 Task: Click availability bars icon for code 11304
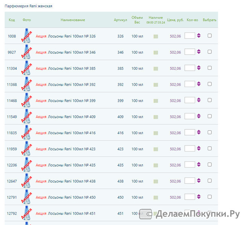tap(156, 69)
